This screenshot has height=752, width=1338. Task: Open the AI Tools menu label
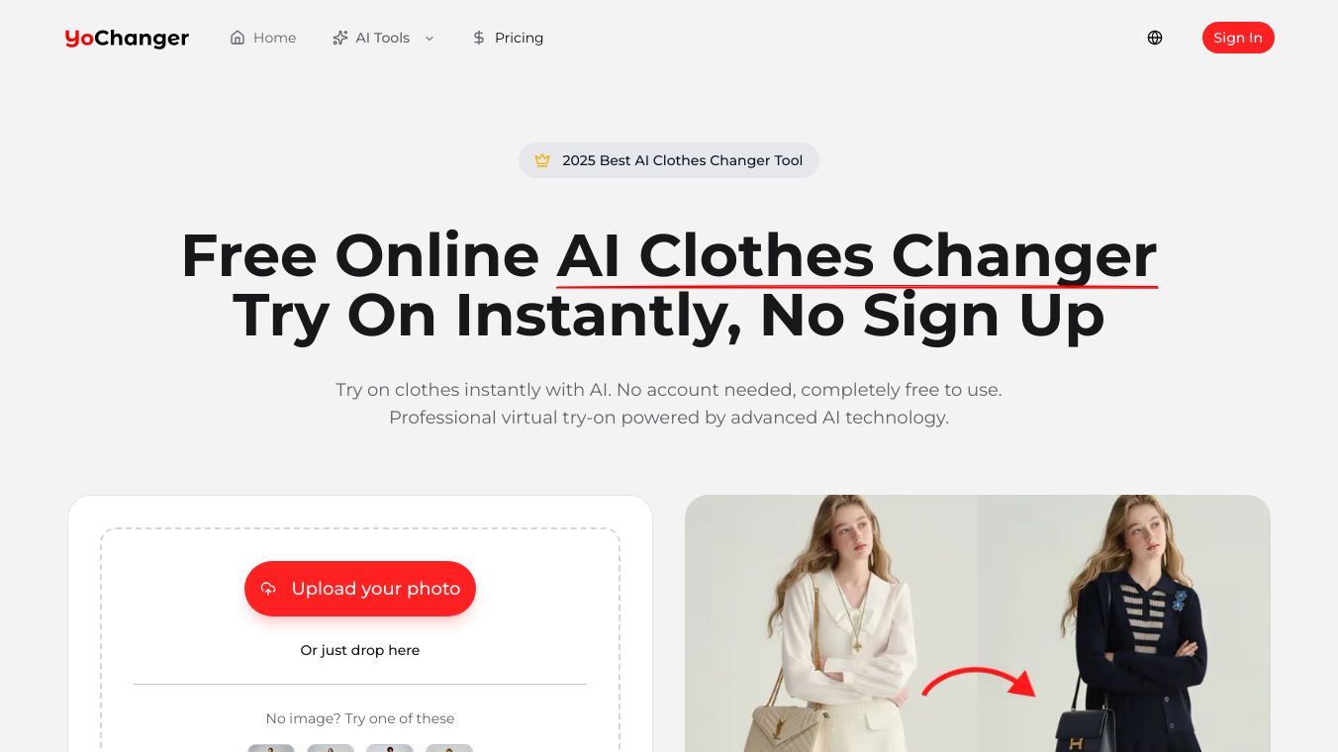click(x=383, y=38)
